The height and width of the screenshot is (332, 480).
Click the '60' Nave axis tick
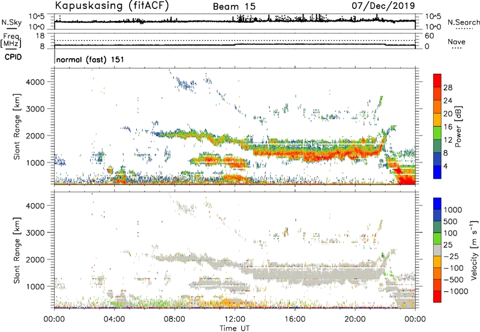[429, 36]
